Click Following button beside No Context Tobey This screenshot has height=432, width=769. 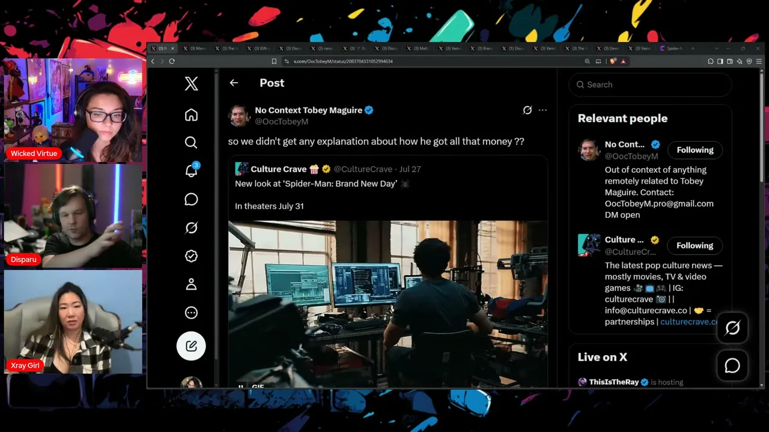pyautogui.click(x=695, y=150)
